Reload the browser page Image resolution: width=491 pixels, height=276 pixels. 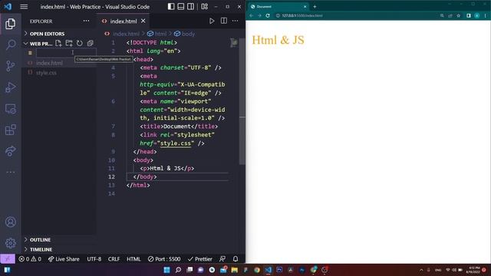coord(268,15)
